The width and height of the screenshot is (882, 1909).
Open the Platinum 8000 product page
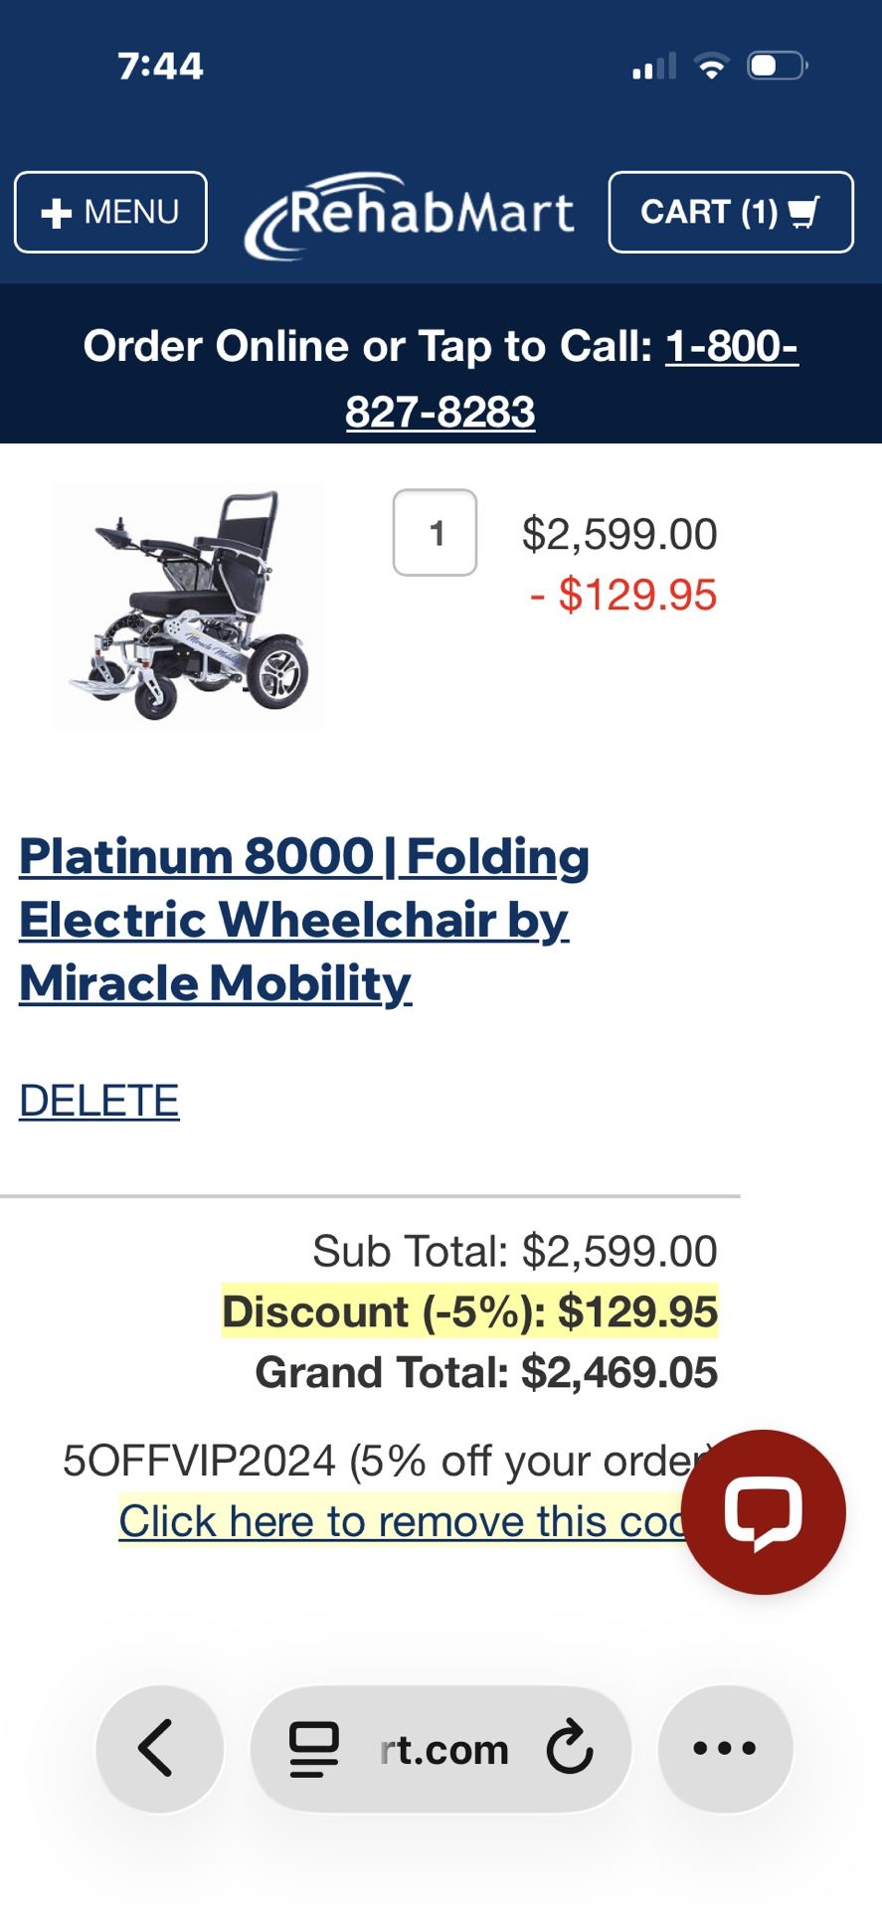point(298,919)
